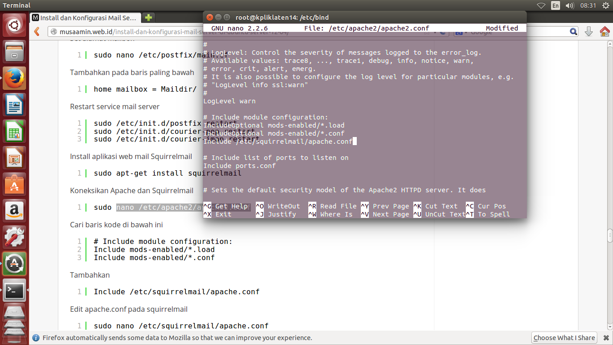Viewport: 613px width, 345px height.
Task: Open the 08:31 clock menu
Action: coord(588,5)
